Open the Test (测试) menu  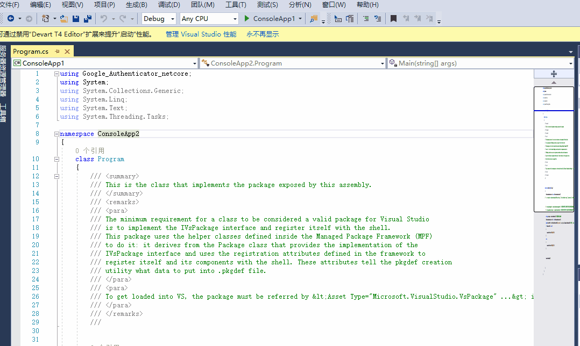pos(267,5)
